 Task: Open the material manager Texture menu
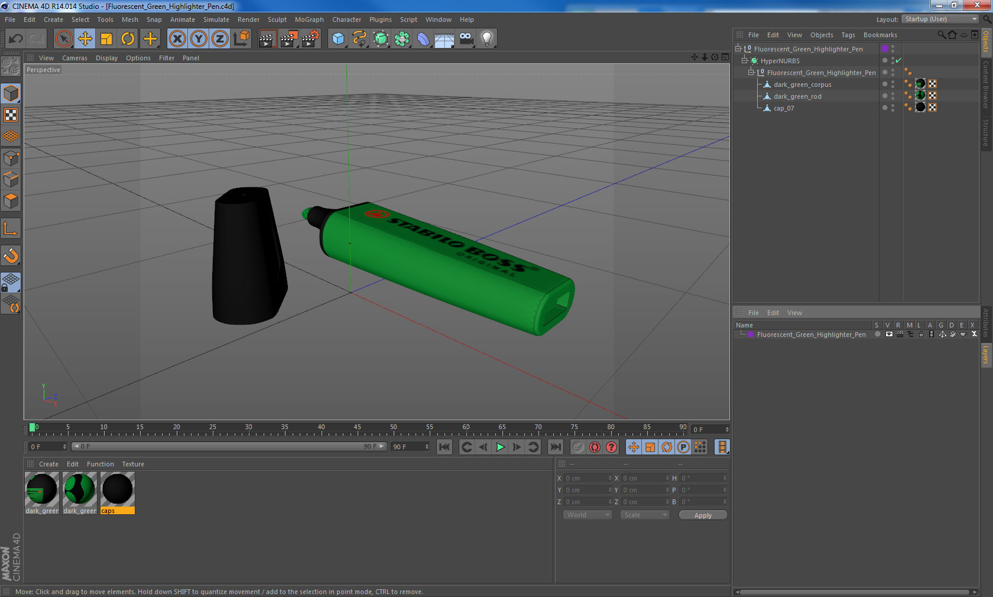pyautogui.click(x=133, y=464)
